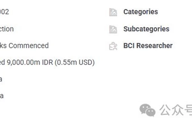Image resolution: width=192 pixels, height=128 pixels.
Task: Click the Commenced status text
Action: pyautogui.click(x=29, y=45)
